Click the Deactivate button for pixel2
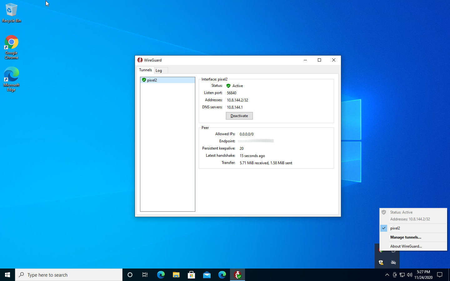This screenshot has width=450, height=281. point(239,116)
